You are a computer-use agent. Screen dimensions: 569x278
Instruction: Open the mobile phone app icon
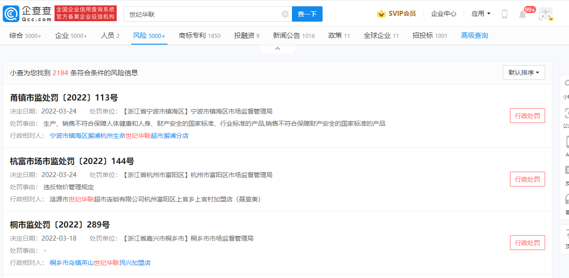point(505,14)
